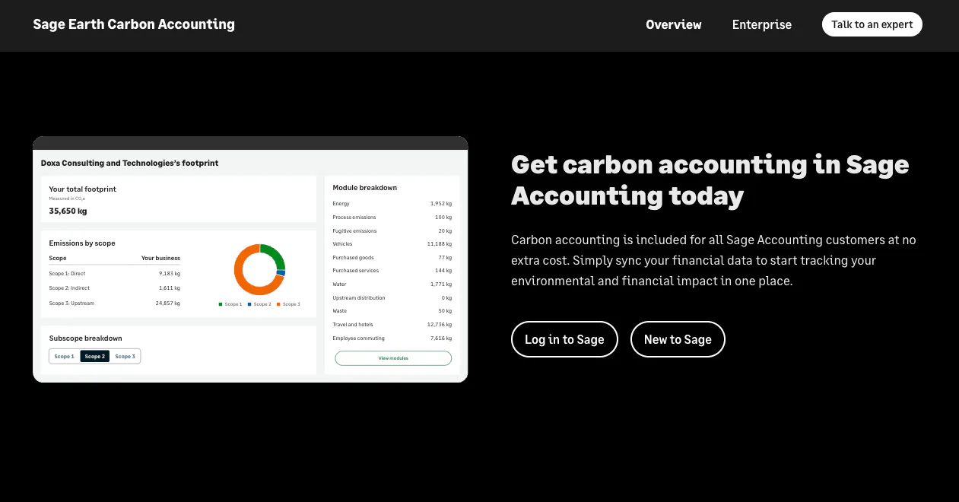Click the Sage Earth Carbon Accounting title
The width and height of the screenshot is (959, 502).
[x=134, y=24]
